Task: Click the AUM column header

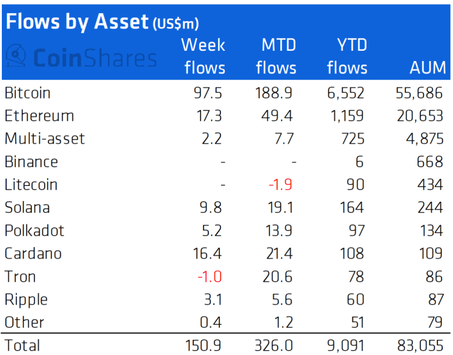Action: [427, 67]
